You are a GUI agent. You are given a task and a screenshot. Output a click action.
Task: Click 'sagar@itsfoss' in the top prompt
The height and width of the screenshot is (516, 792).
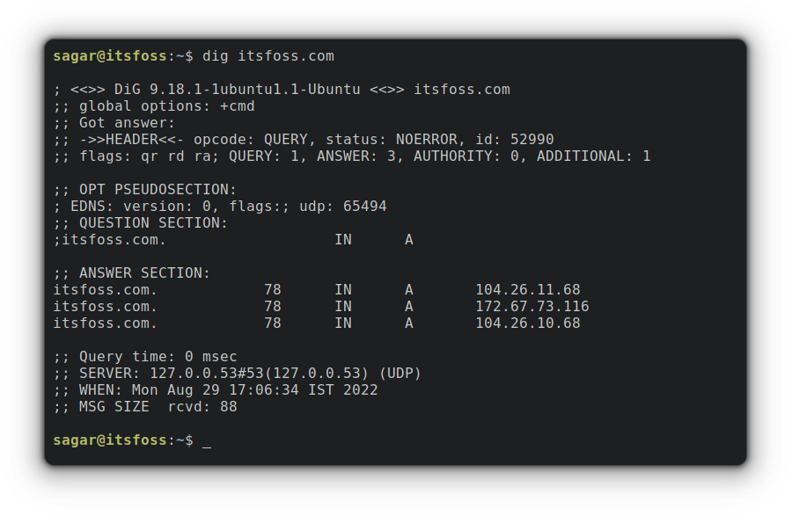[109, 56]
